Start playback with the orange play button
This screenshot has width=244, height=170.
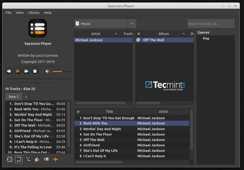(18, 71)
